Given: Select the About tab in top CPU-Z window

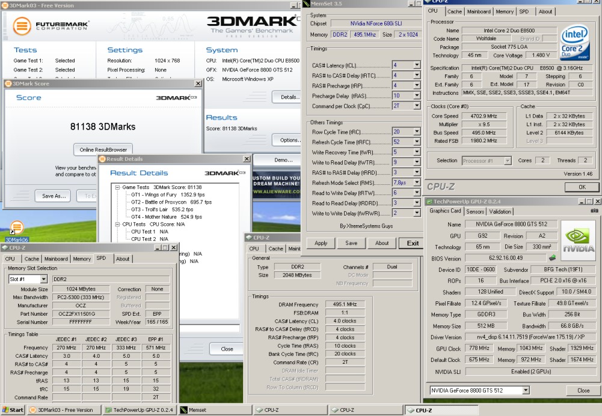Looking at the screenshot, I should (545, 11).
